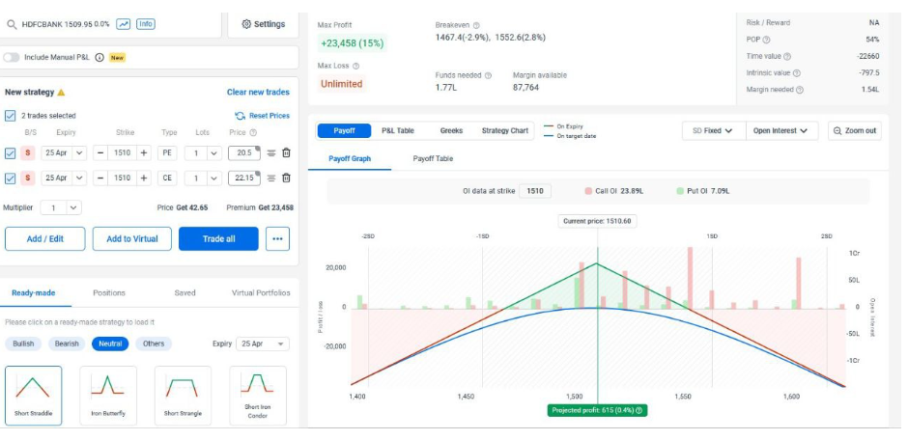This screenshot has height=440, width=908.
Task: Load the Iron Butterfly ready-made strategy
Action: tap(108, 396)
